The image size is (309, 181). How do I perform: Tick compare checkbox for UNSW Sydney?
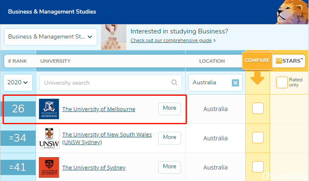pyautogui.click(x=258, y=137)
